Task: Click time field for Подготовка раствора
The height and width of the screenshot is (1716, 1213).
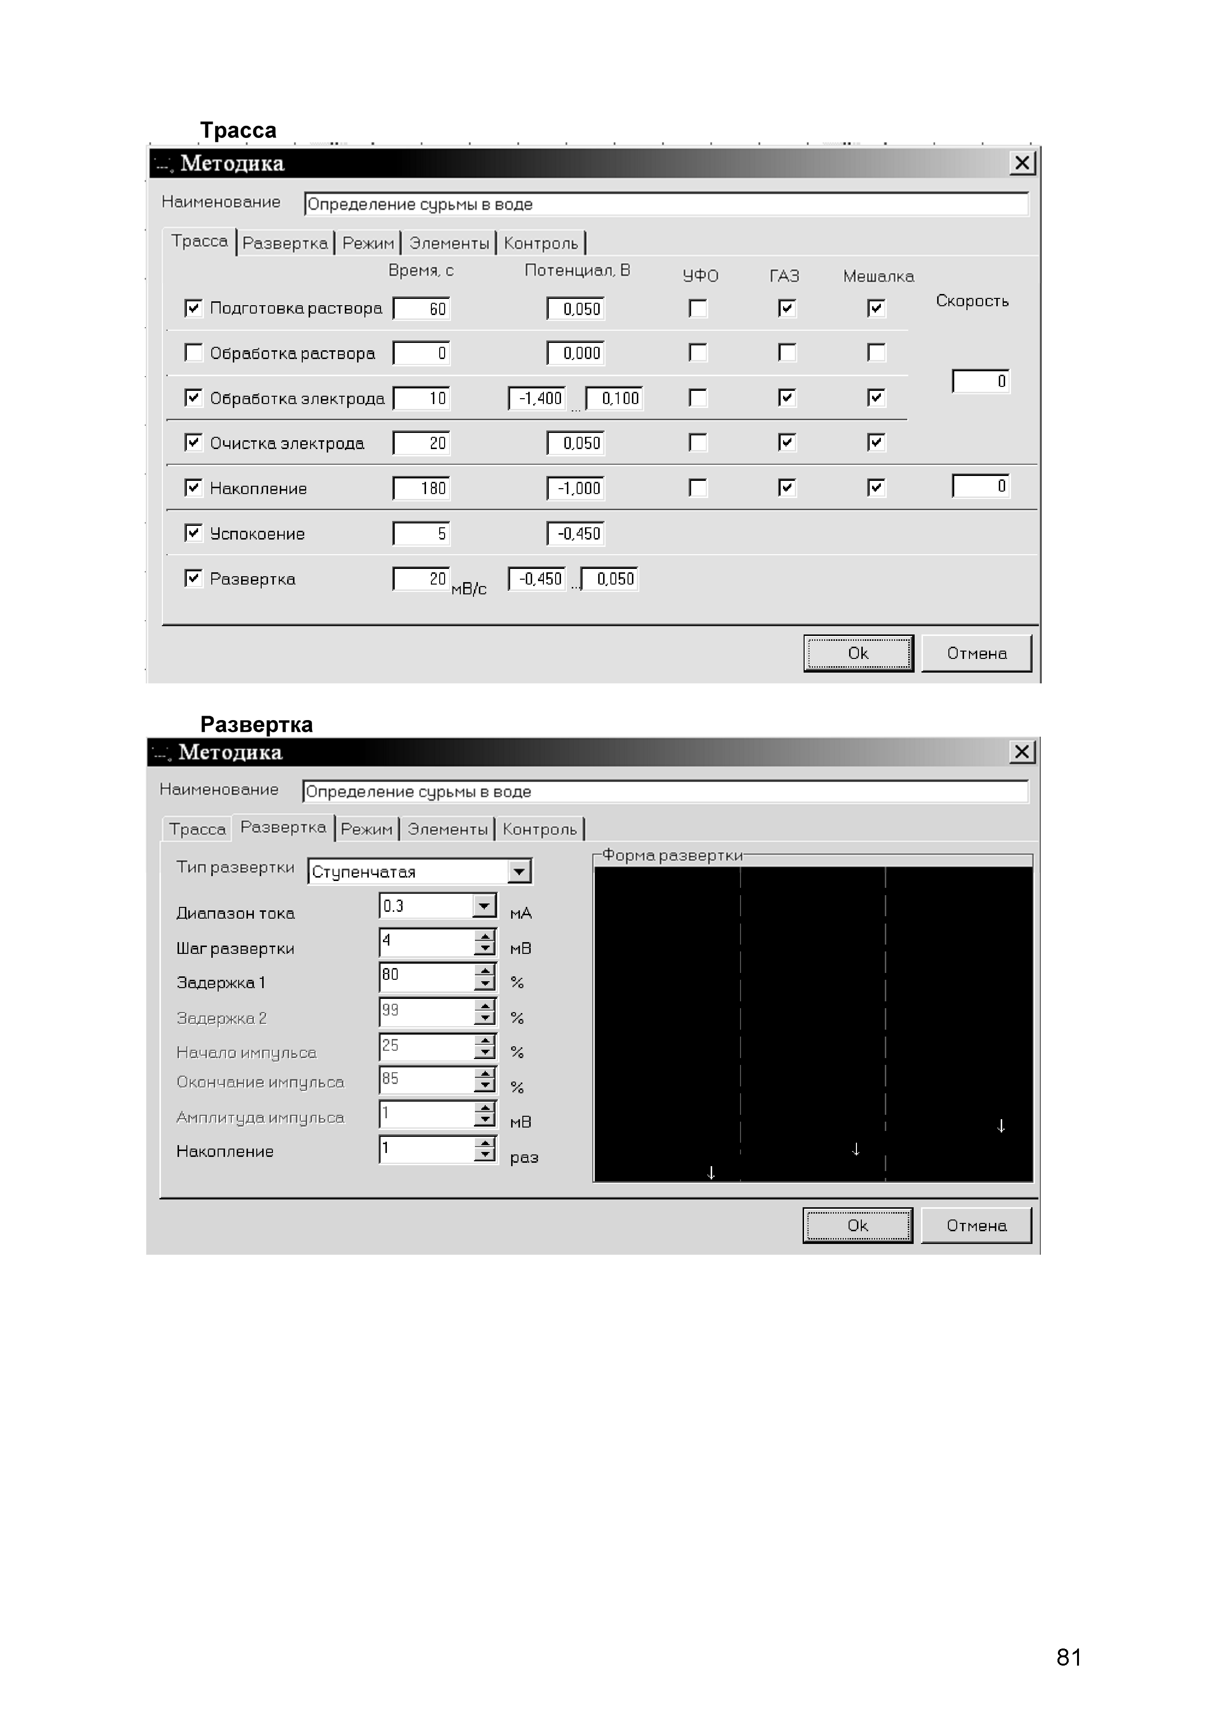Action: click(422, 309)
